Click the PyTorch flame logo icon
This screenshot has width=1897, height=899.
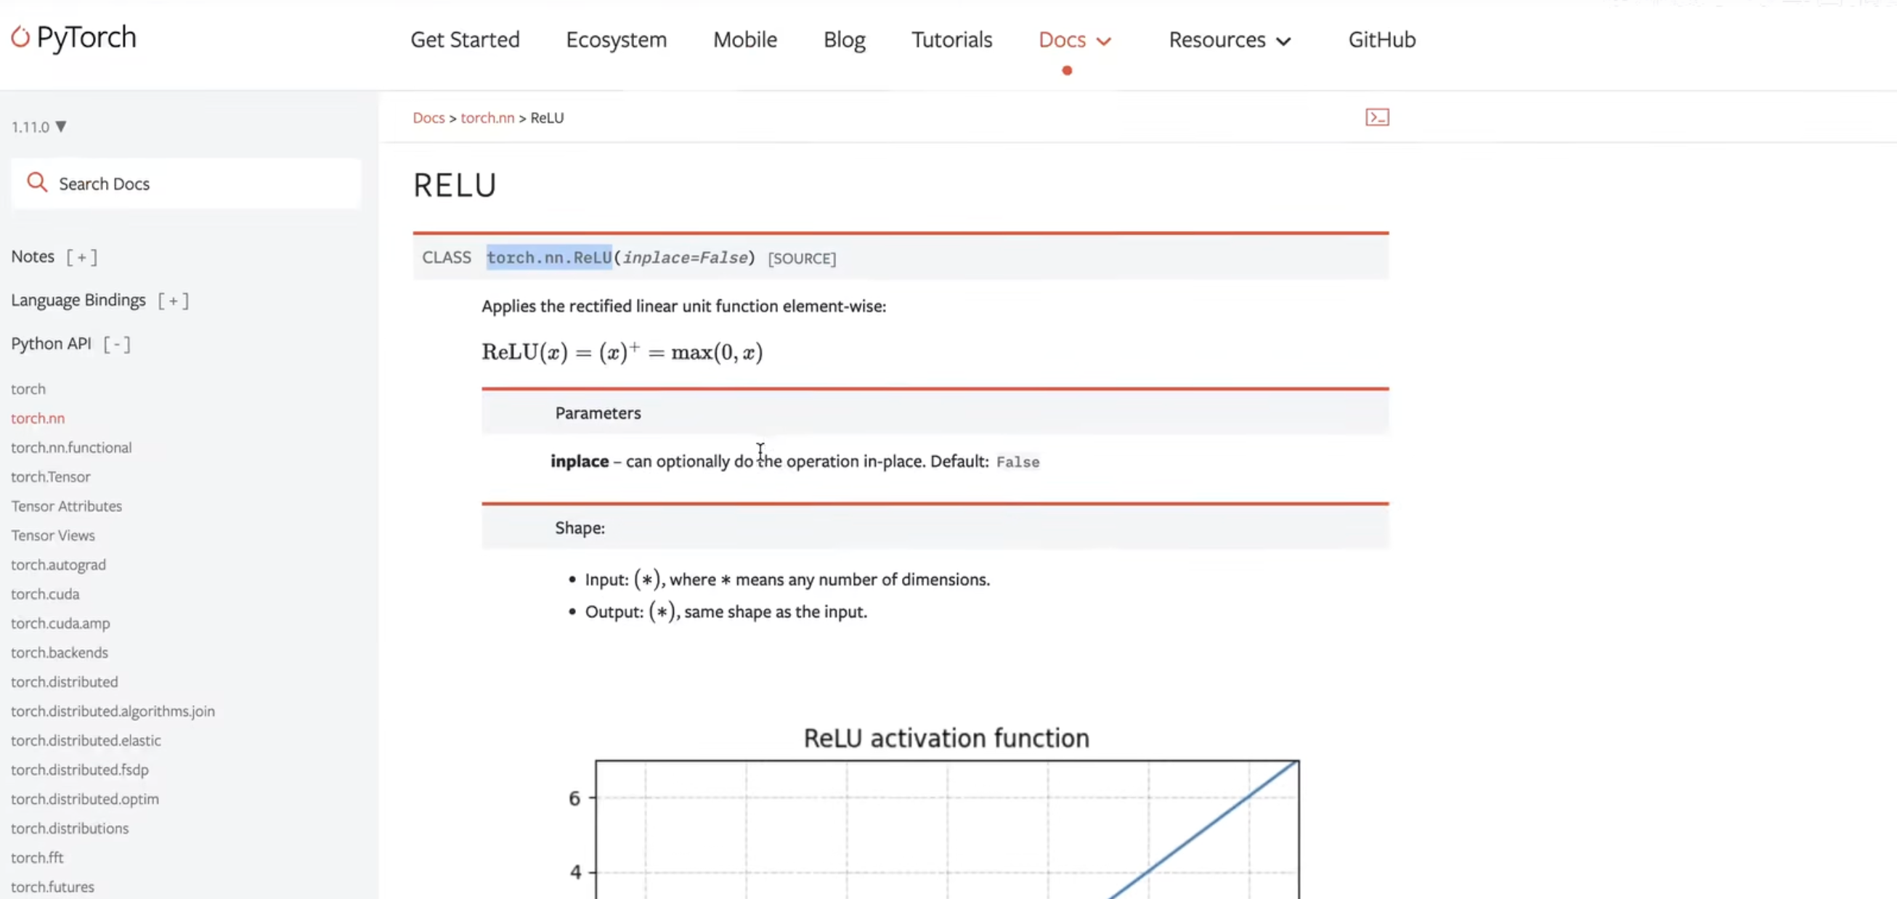(20, 37)
